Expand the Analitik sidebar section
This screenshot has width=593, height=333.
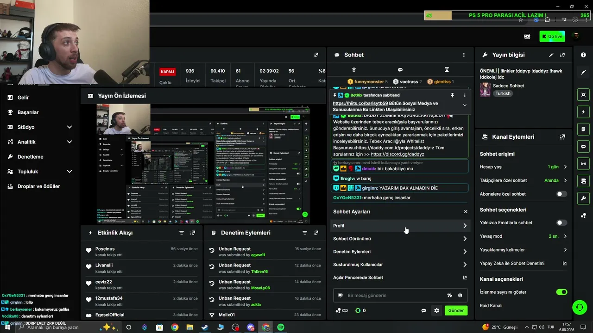pos(69,142)
